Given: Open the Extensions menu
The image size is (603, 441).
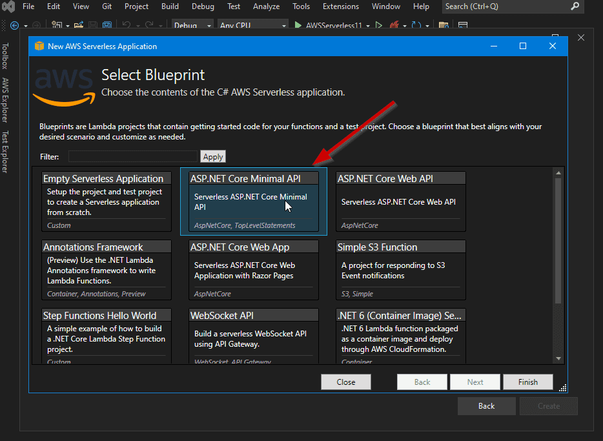Looking at the screenshot, I should pyautogui.click(x=340, y=6).
